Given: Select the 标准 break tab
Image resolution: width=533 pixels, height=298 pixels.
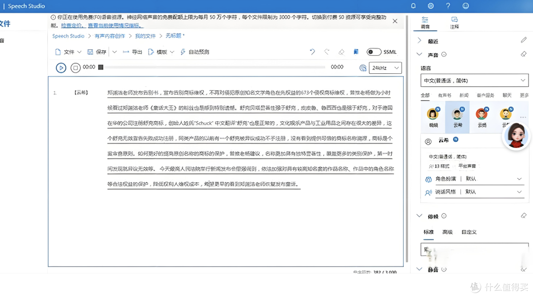Looking at the screenshot, I should [x=429, y=232].
